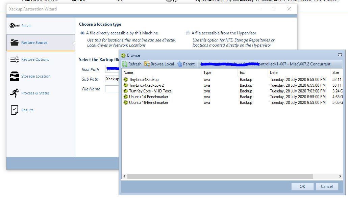Click Backup cell in Ubuntu 16-Benchmarker row
This screenshot has height=198, width=348.
point(246,103)
